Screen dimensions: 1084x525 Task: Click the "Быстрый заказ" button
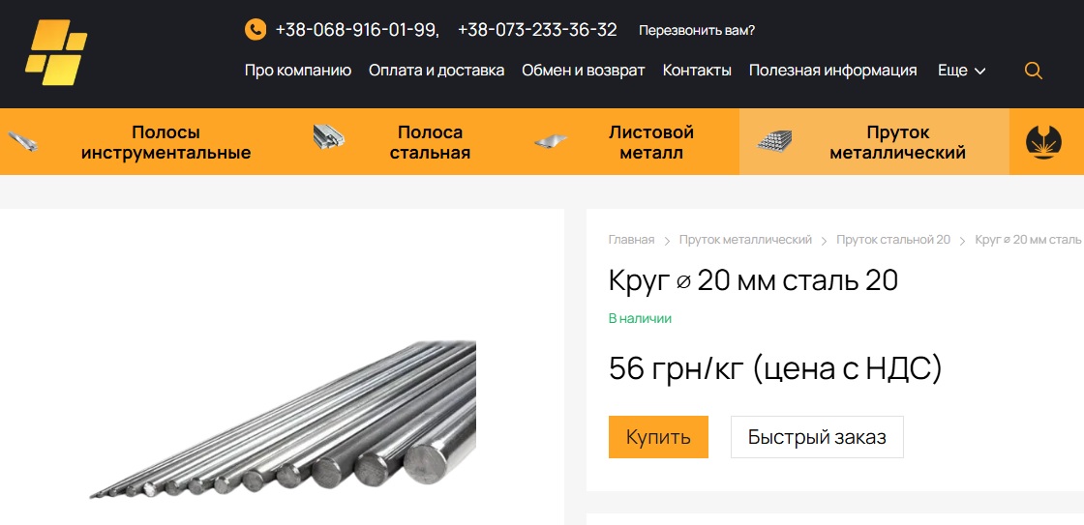(x=817, y=437)
